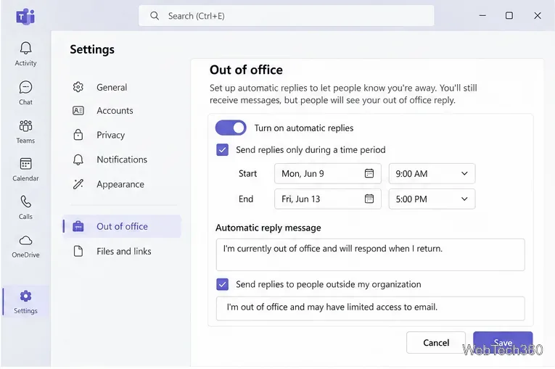Open the Calls phone icon

tap(25, 202)
